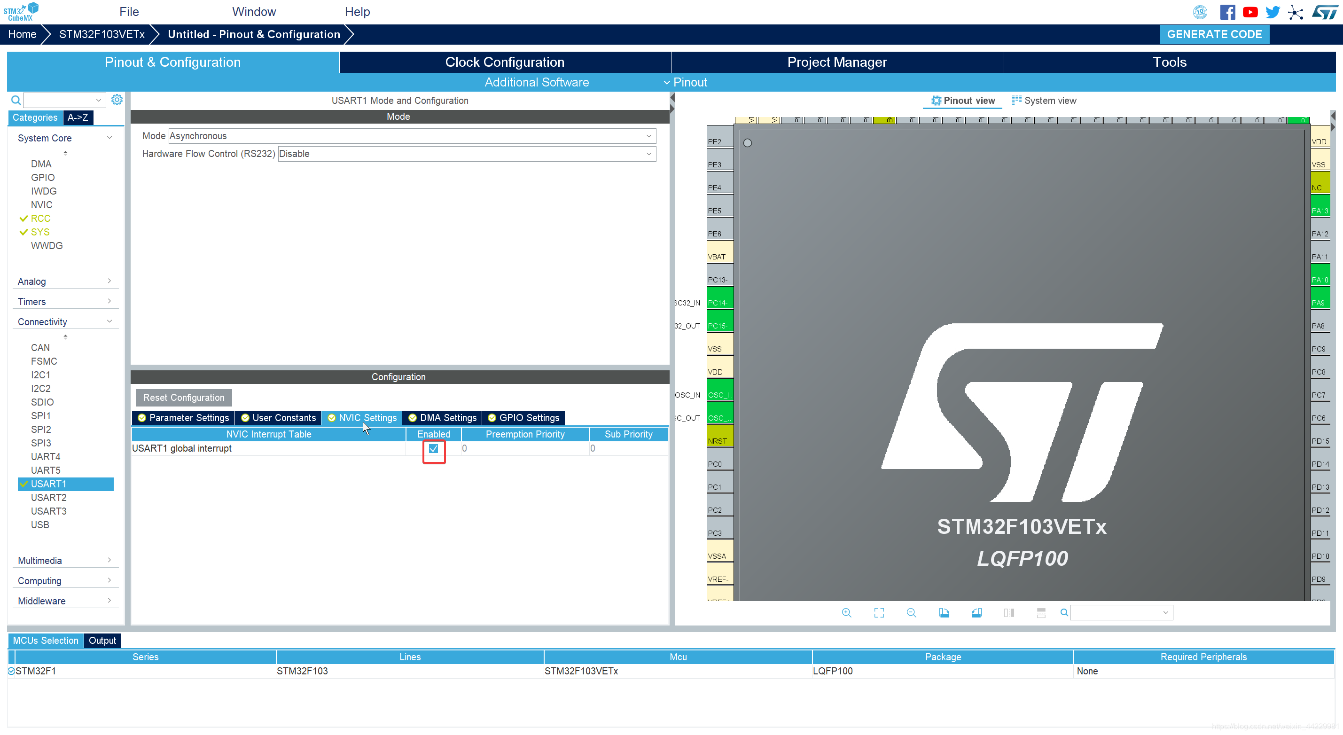Screen dimensions: 1343x735
Task: Click the PA13 green pin on the chip
Action: click(1320, 205)
